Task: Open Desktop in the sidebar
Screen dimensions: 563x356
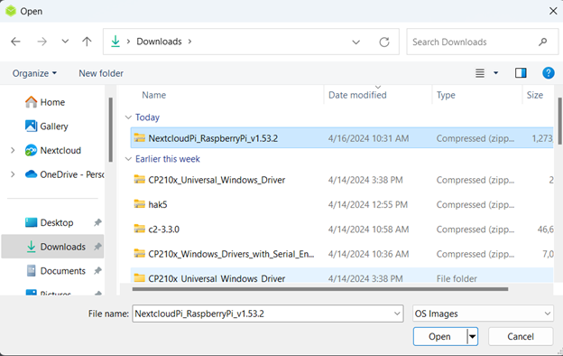Action: coord(50,222)
